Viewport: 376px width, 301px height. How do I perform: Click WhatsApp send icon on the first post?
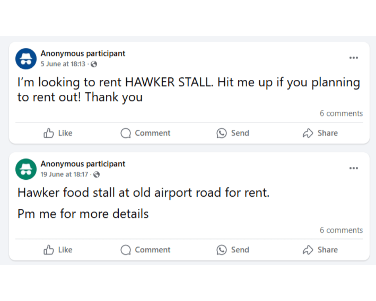click(221, 133)
